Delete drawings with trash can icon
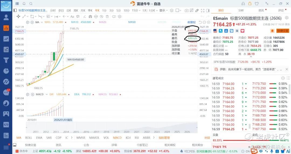Image resolution: width=291 pixels, height=154 pixels. tap(107, 16)
